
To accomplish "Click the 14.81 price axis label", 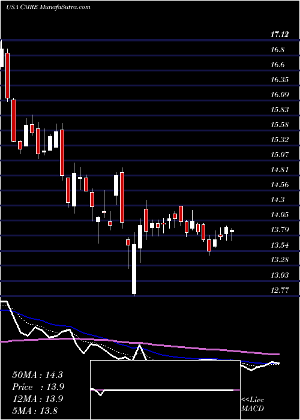I will 280,170.
